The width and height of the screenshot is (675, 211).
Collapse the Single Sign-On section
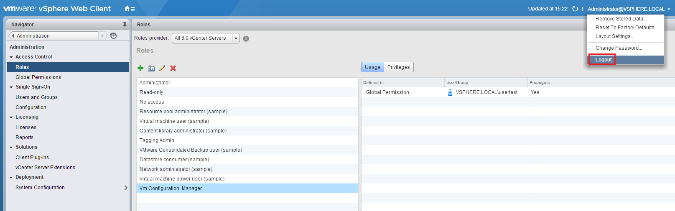coord(11,87)
